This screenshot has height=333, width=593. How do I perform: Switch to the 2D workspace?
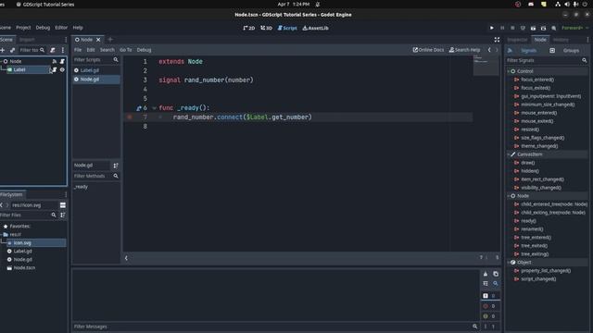pos(249,28)
